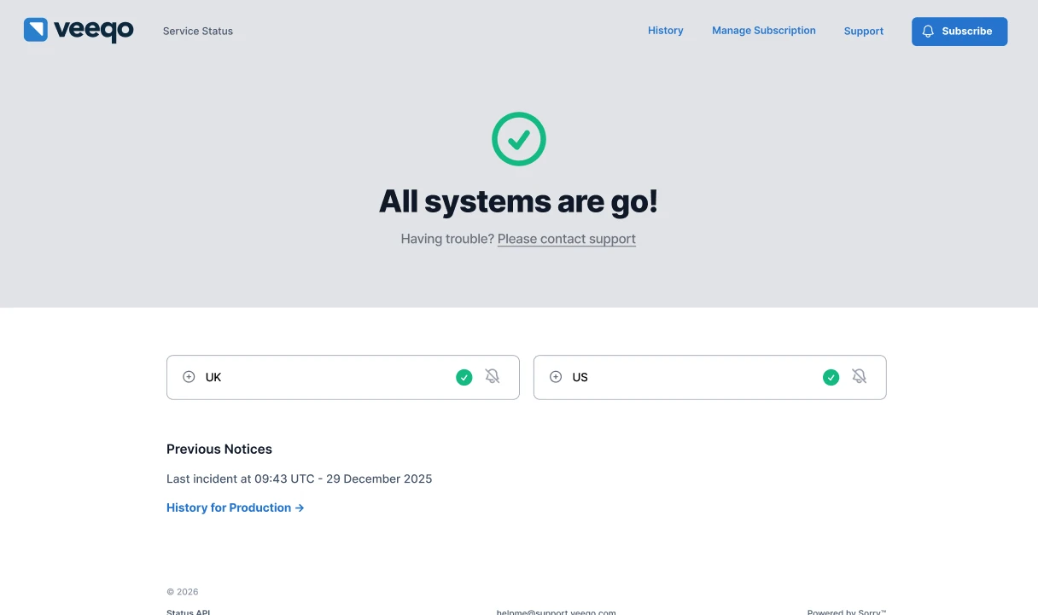Viewport: 1038px width, 615px height.
Task: Toggle the muted bell icon for US notifications
Action: tap(859, 375)
